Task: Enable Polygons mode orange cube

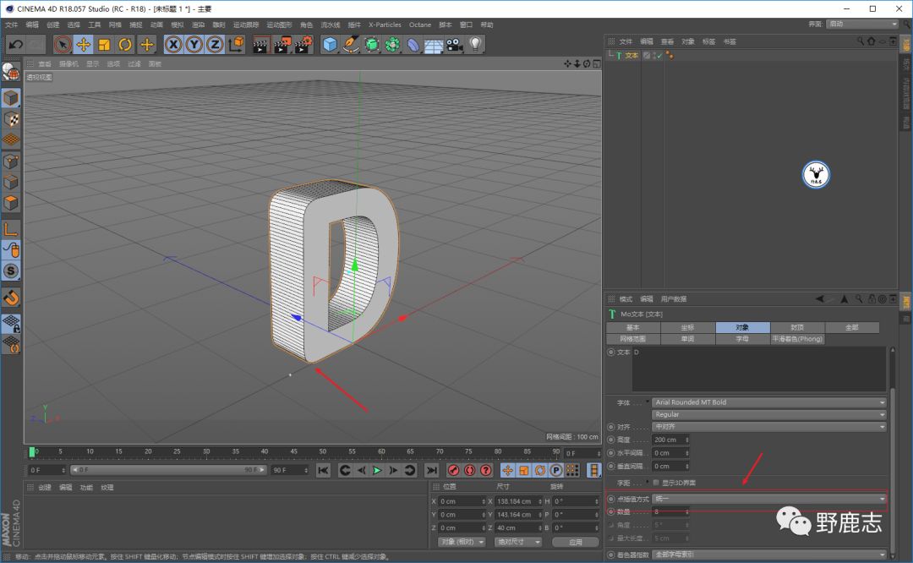Action: [x=11, y=203]
